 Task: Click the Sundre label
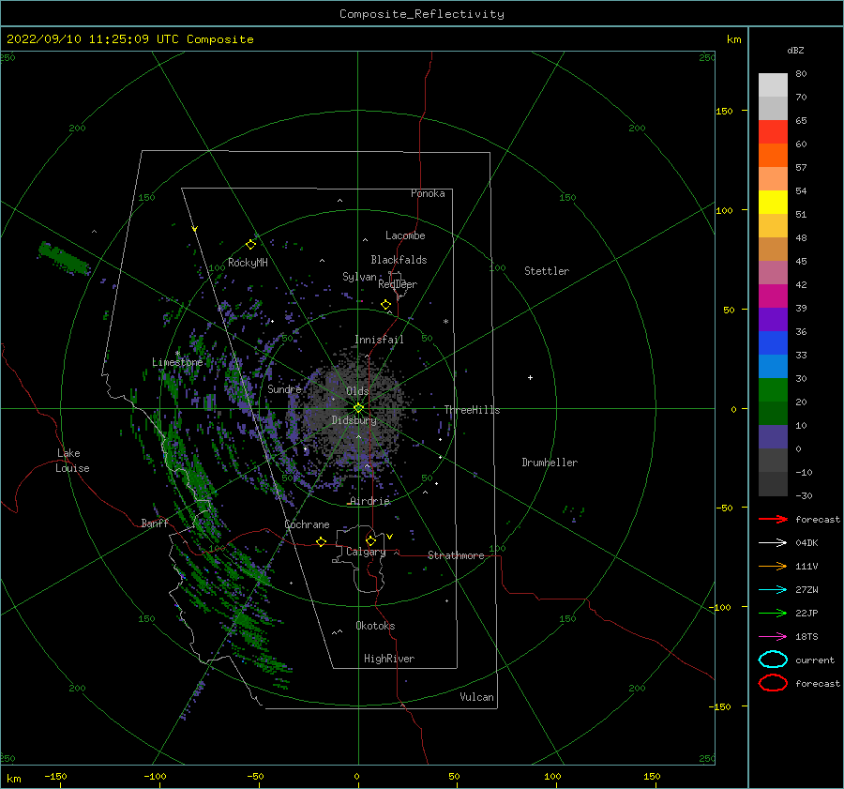pos(285,388)
